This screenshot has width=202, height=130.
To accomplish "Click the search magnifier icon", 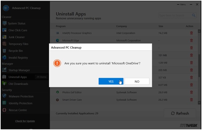I will click(193, 15).
